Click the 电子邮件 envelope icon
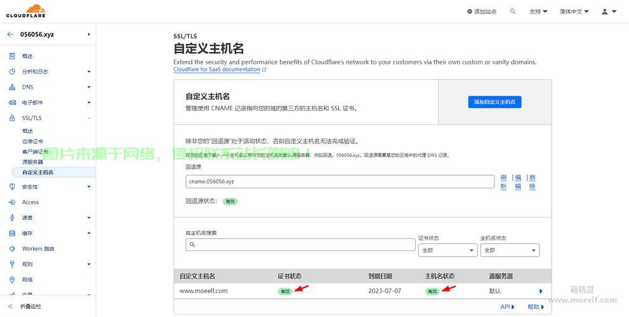629x317 pixels. tap(12, 103)
